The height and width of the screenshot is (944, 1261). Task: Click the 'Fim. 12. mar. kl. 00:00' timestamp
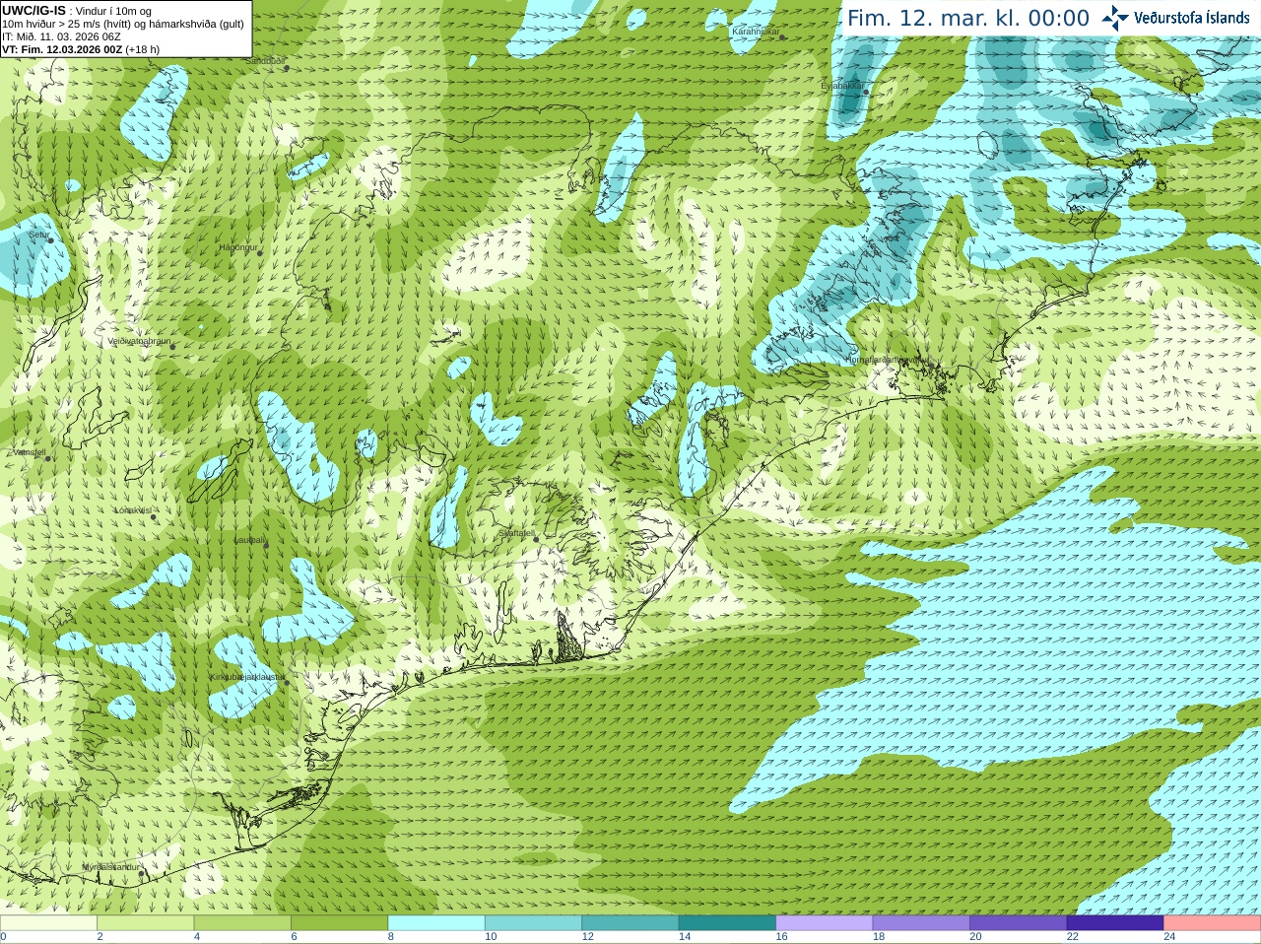click(x=968, y=19)
